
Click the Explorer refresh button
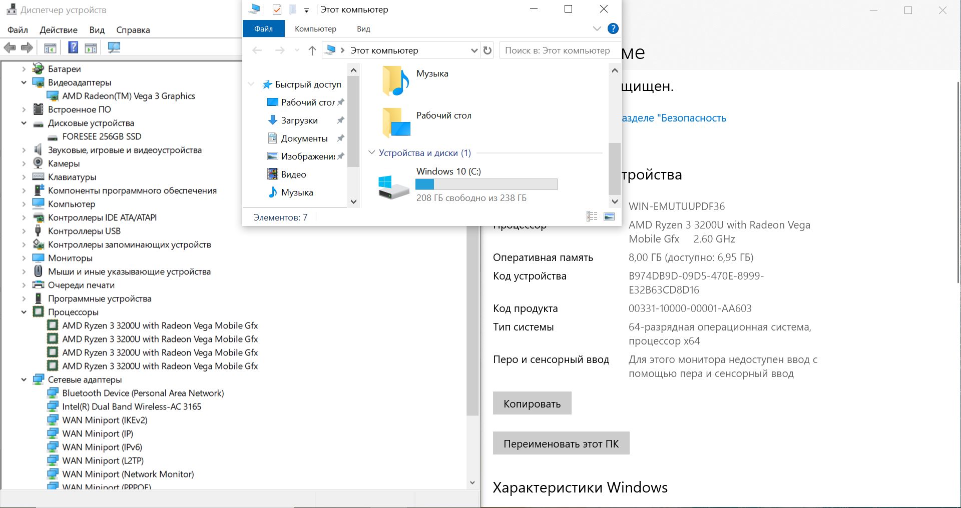pos(488,50)
